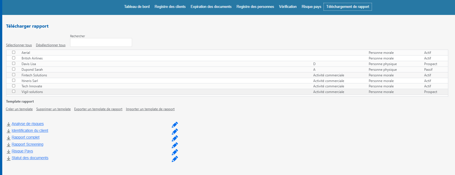Viewport: 455px width, 175px height.
Task: Edit the Analyse de risques template pencil
Action: pos(175,125)
